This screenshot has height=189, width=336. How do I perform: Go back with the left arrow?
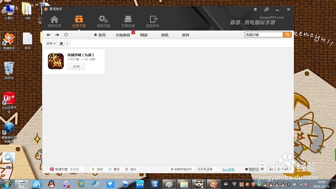pyautogui.click(x=48, y=35)
